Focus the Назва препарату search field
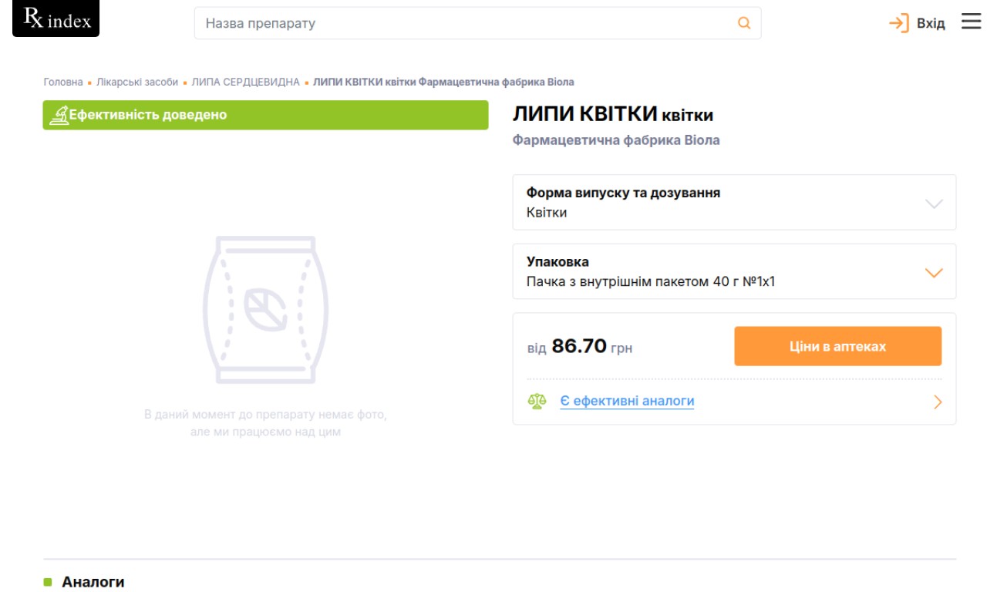 point(463,23)
